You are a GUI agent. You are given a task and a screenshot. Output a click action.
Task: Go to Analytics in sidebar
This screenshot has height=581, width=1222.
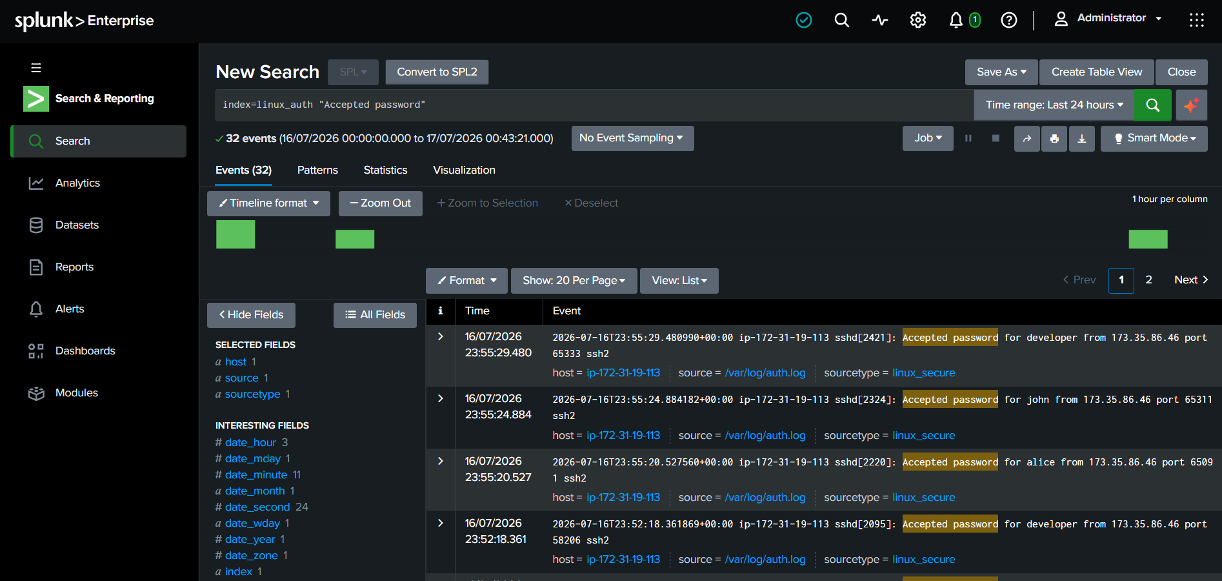(x=98, y=183)
